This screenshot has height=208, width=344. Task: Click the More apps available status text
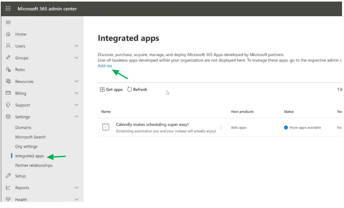tap(305, 128)
